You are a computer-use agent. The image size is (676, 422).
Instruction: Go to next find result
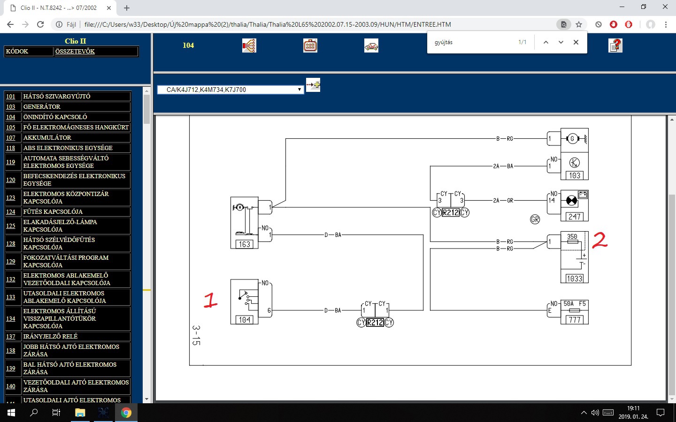[561, 42]
